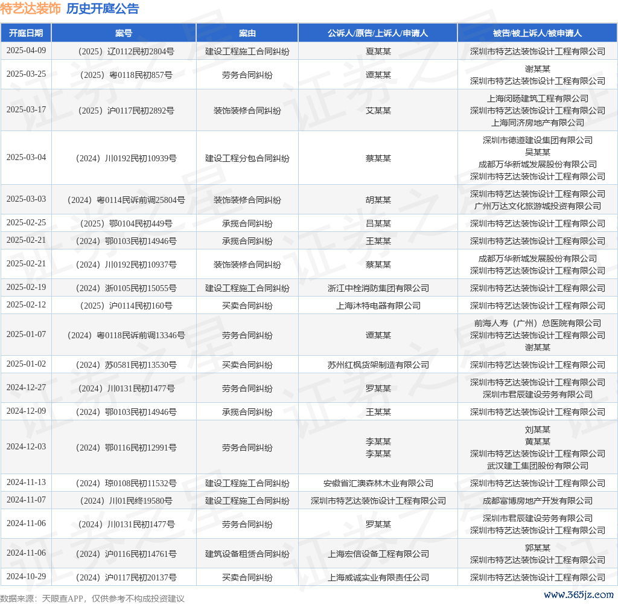Click plaintiff 吕某某
Viewport: 618px width, 604px height.
pyautogui.click(x=378, y=223)
